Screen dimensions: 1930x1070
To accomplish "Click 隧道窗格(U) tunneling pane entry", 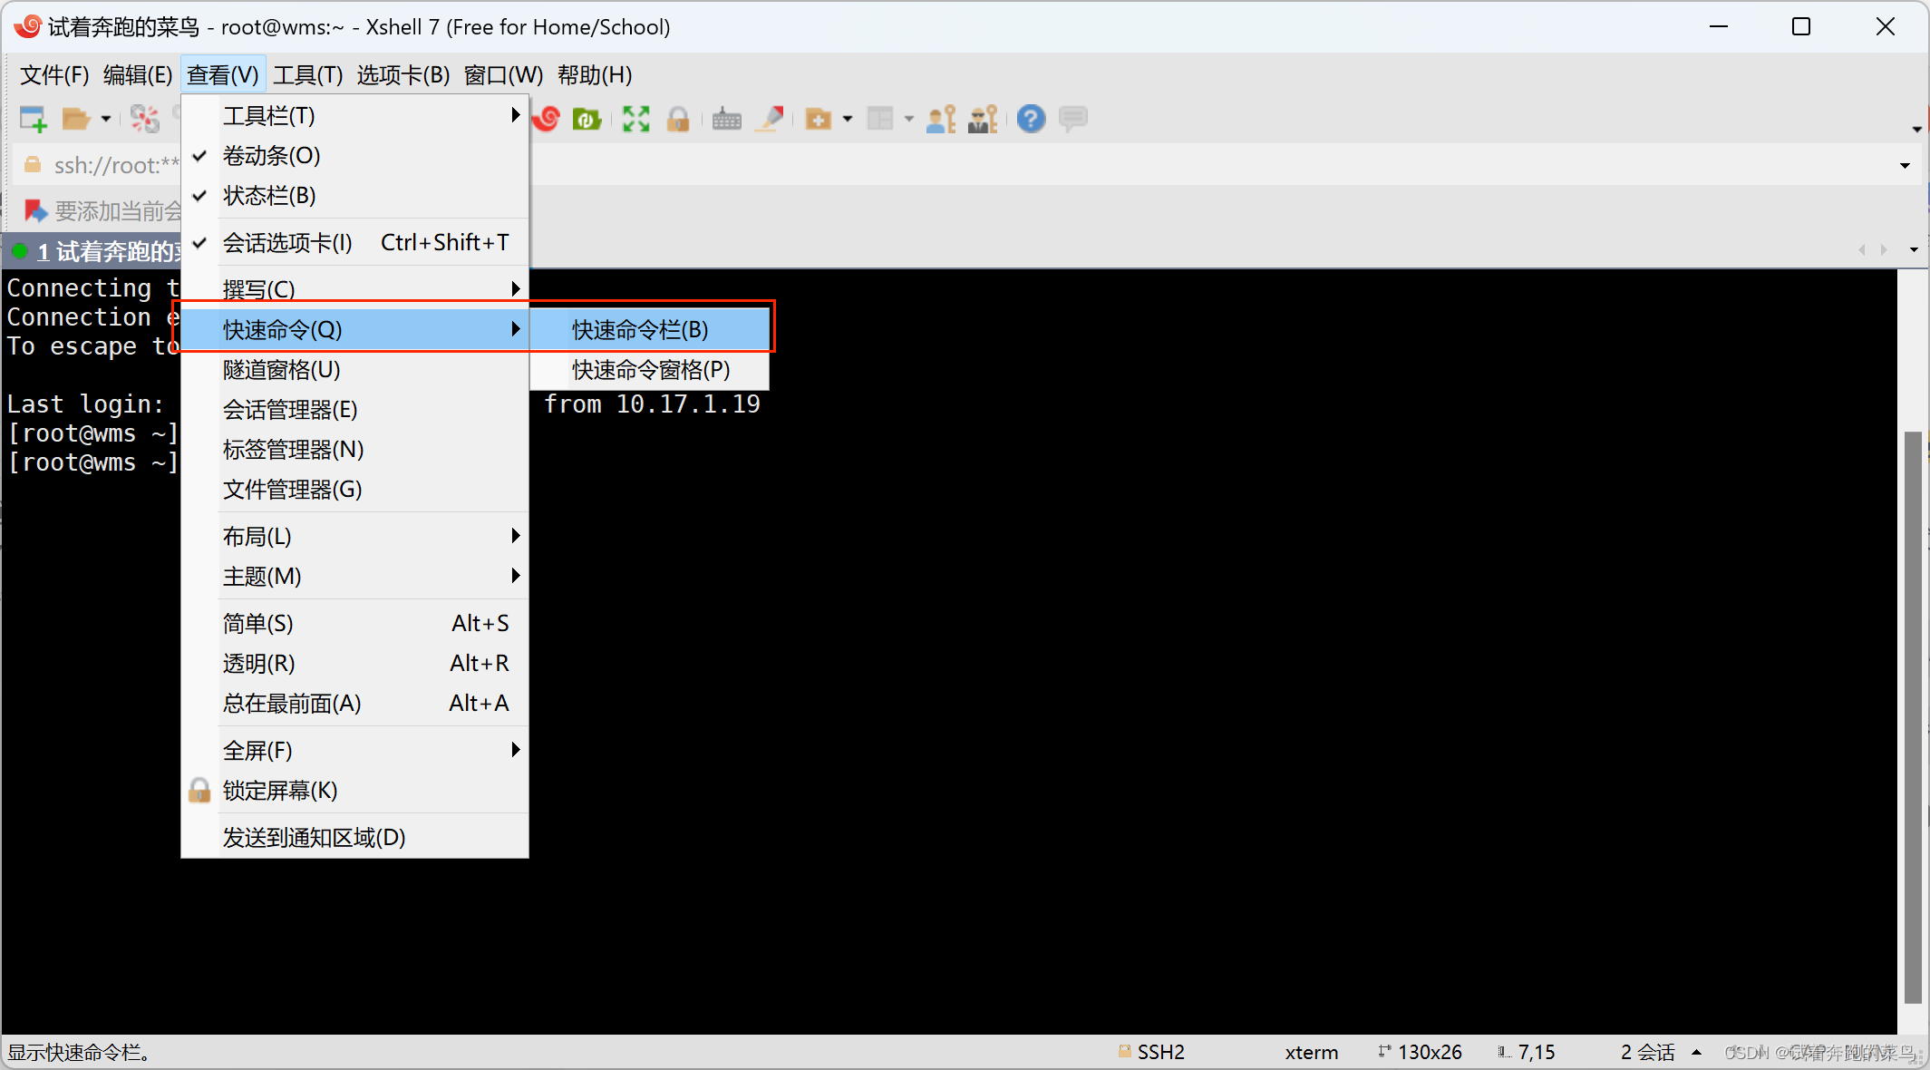I will [282, 370].
